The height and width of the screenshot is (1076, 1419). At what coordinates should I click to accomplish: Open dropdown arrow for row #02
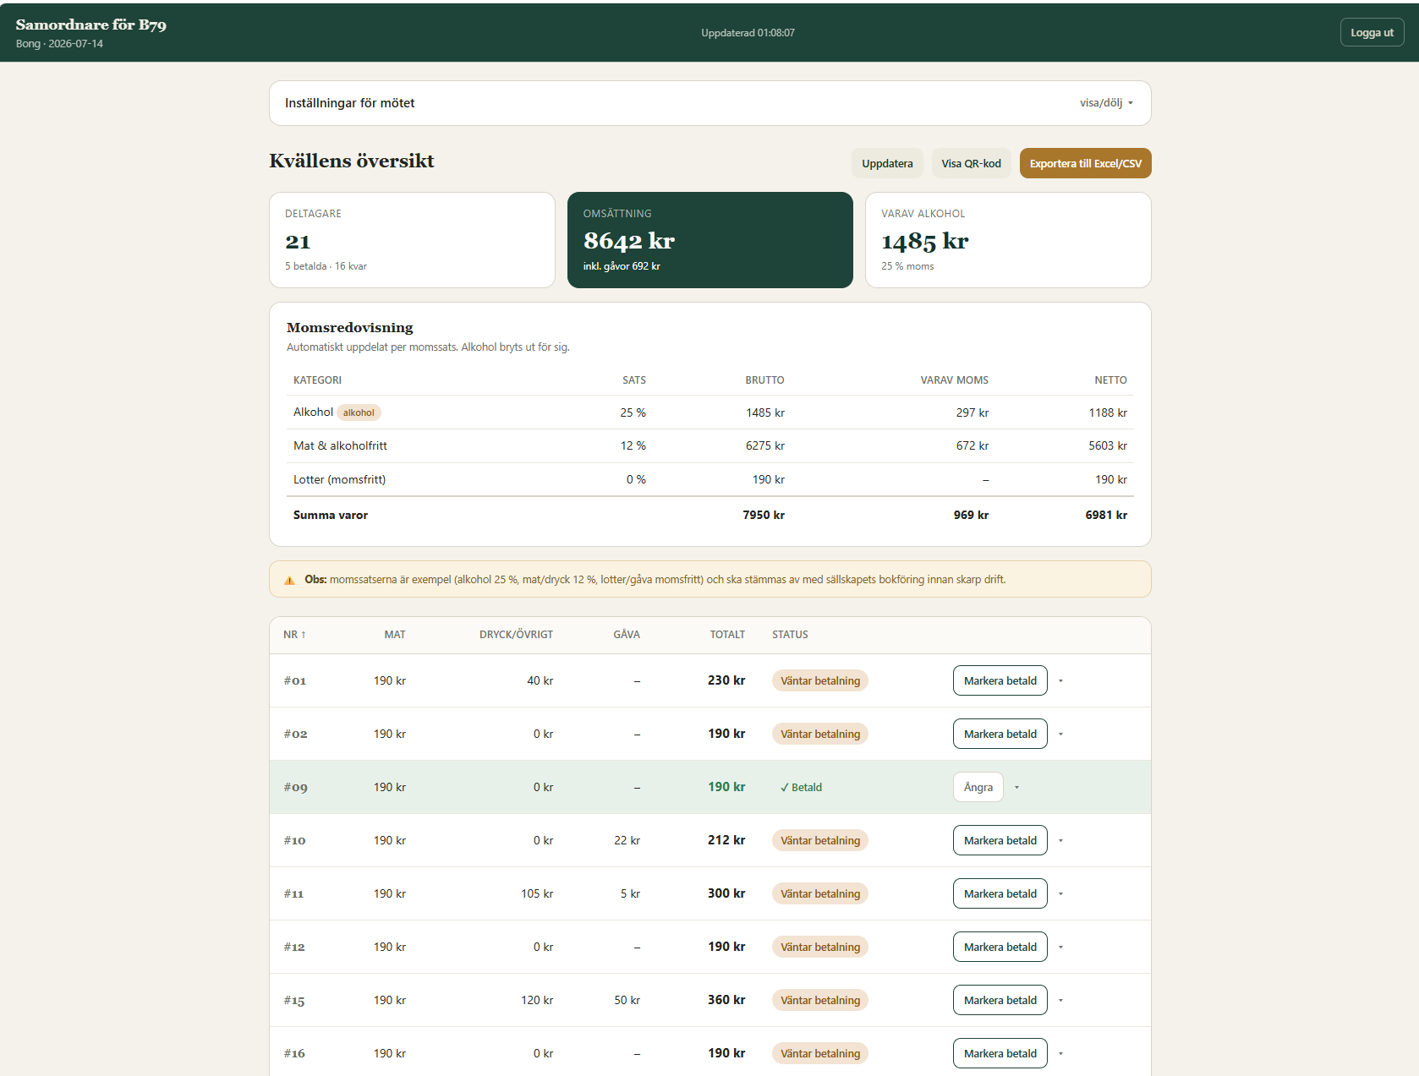(1060, 734)
